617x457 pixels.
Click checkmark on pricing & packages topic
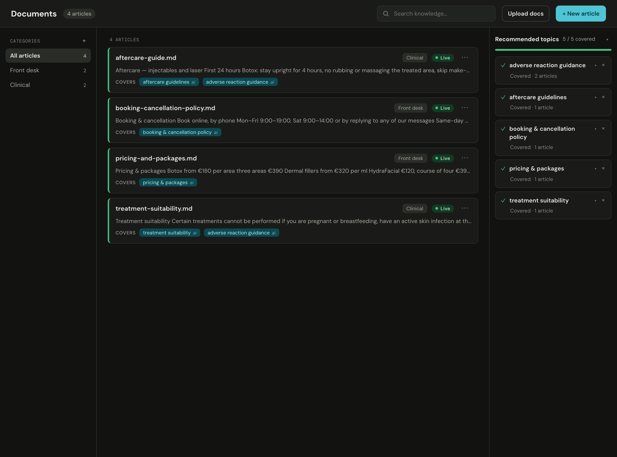(503, 169)
